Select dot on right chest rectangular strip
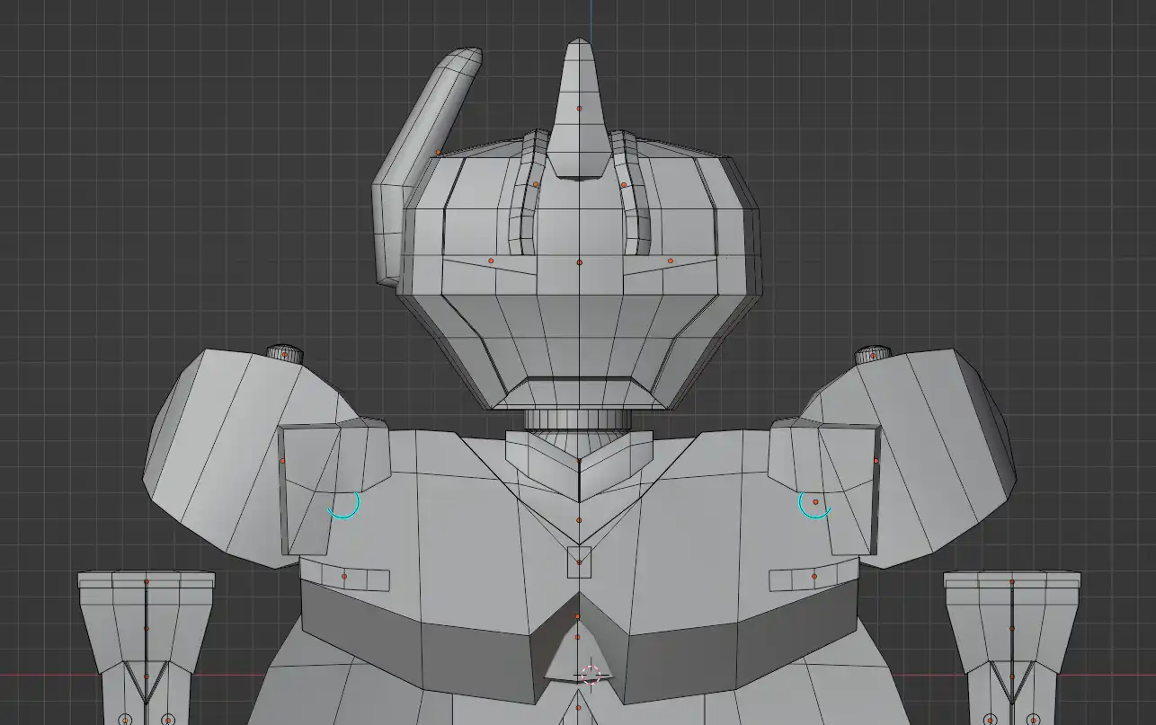1156x725 pixels. coord(814,576)
